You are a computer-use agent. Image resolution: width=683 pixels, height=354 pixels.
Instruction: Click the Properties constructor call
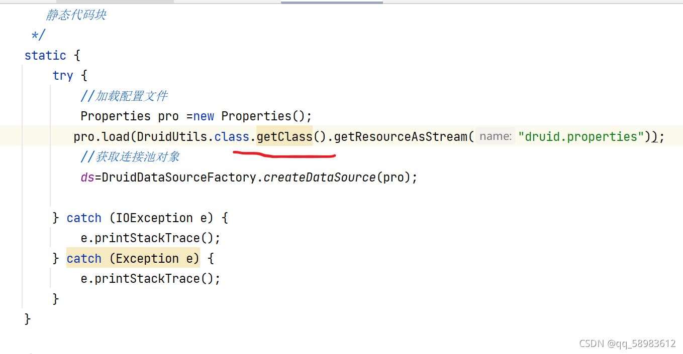pyautogui.click(x=256, y=116)
